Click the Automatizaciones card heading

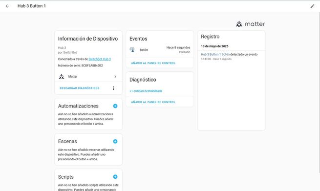(78, 106)
